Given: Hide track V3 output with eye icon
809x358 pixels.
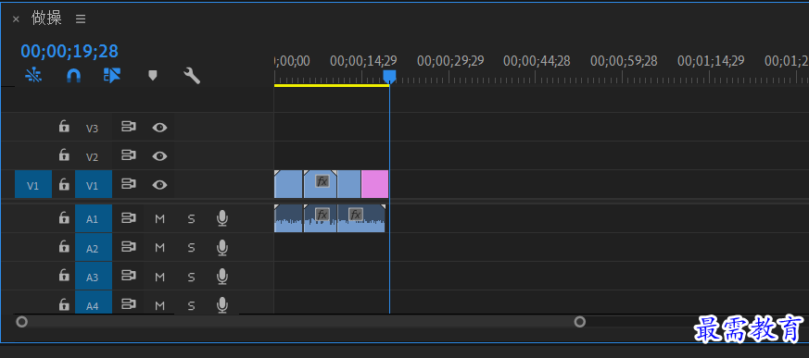Looking at the screenshot, I should (159, 128).
